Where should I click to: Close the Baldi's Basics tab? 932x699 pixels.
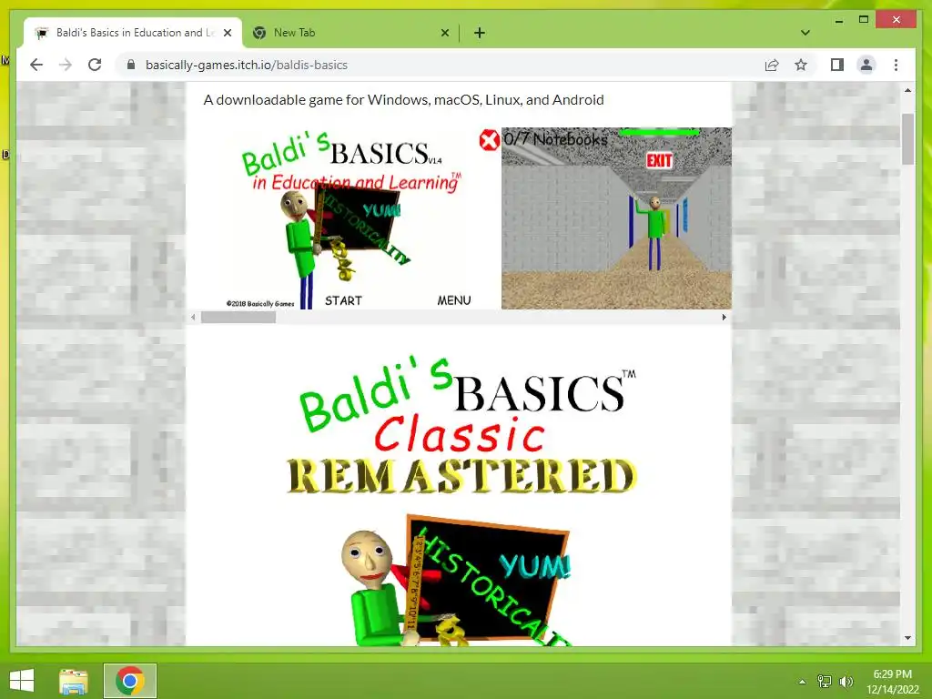pyautogui.click(x=227, y=34)
